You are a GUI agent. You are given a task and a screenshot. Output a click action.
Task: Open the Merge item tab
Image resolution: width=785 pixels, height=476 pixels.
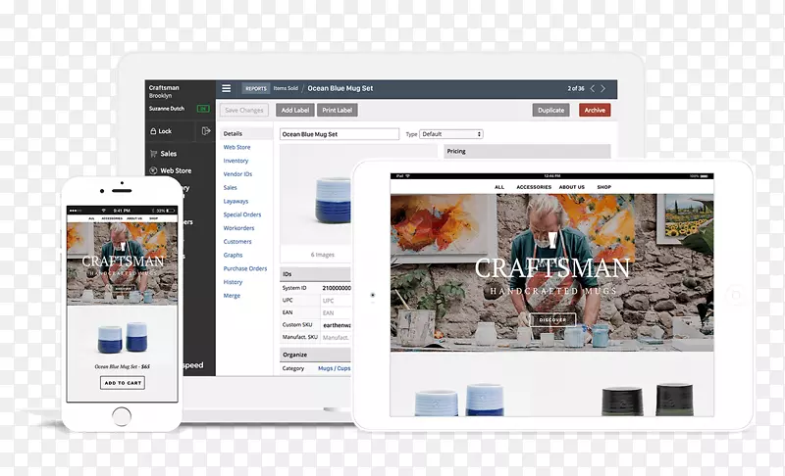pyautogui.click(x=232, y=296)
